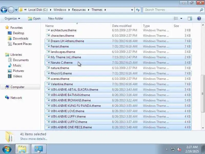Sort by the Date modified column header
This screenshot has width=205, height=154.
pos(122,26)
